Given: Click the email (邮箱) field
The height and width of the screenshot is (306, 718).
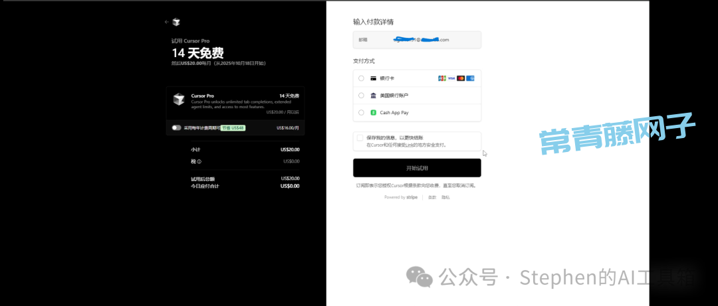Looking at the screenshot, I should (x=417, y=40).
